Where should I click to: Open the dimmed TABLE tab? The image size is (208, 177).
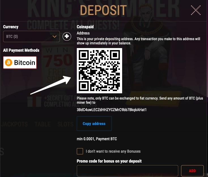43,124
